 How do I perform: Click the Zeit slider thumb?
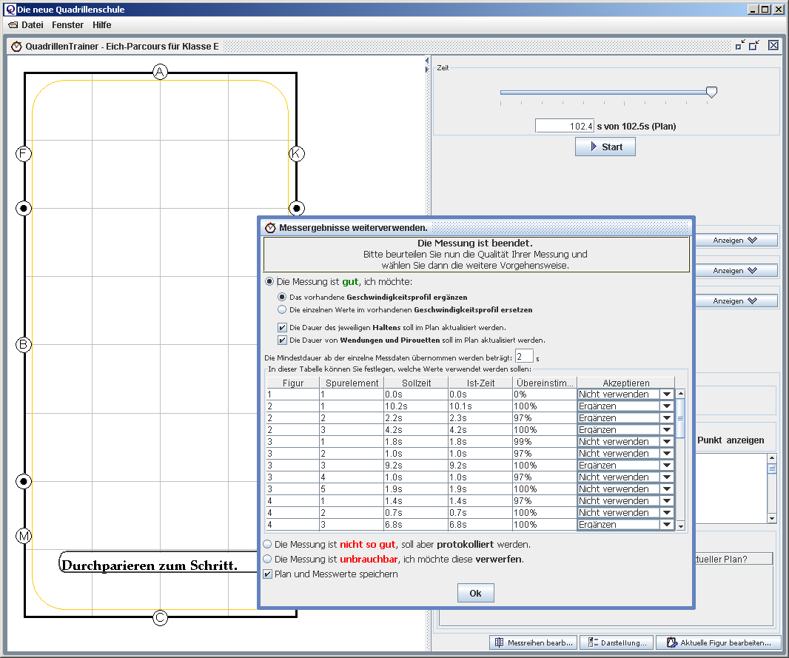click(711, 92)
